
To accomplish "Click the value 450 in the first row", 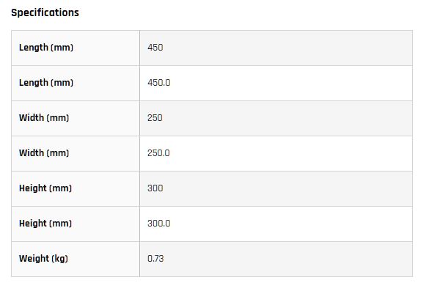I will [155, 48].
